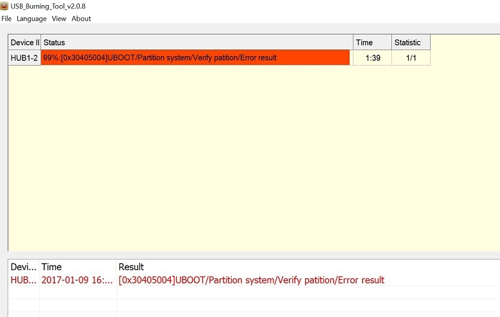Click the Result column header in log
The height and width of the screenshot is (317, 500).
pyautogui.click(x=131, y=267)
